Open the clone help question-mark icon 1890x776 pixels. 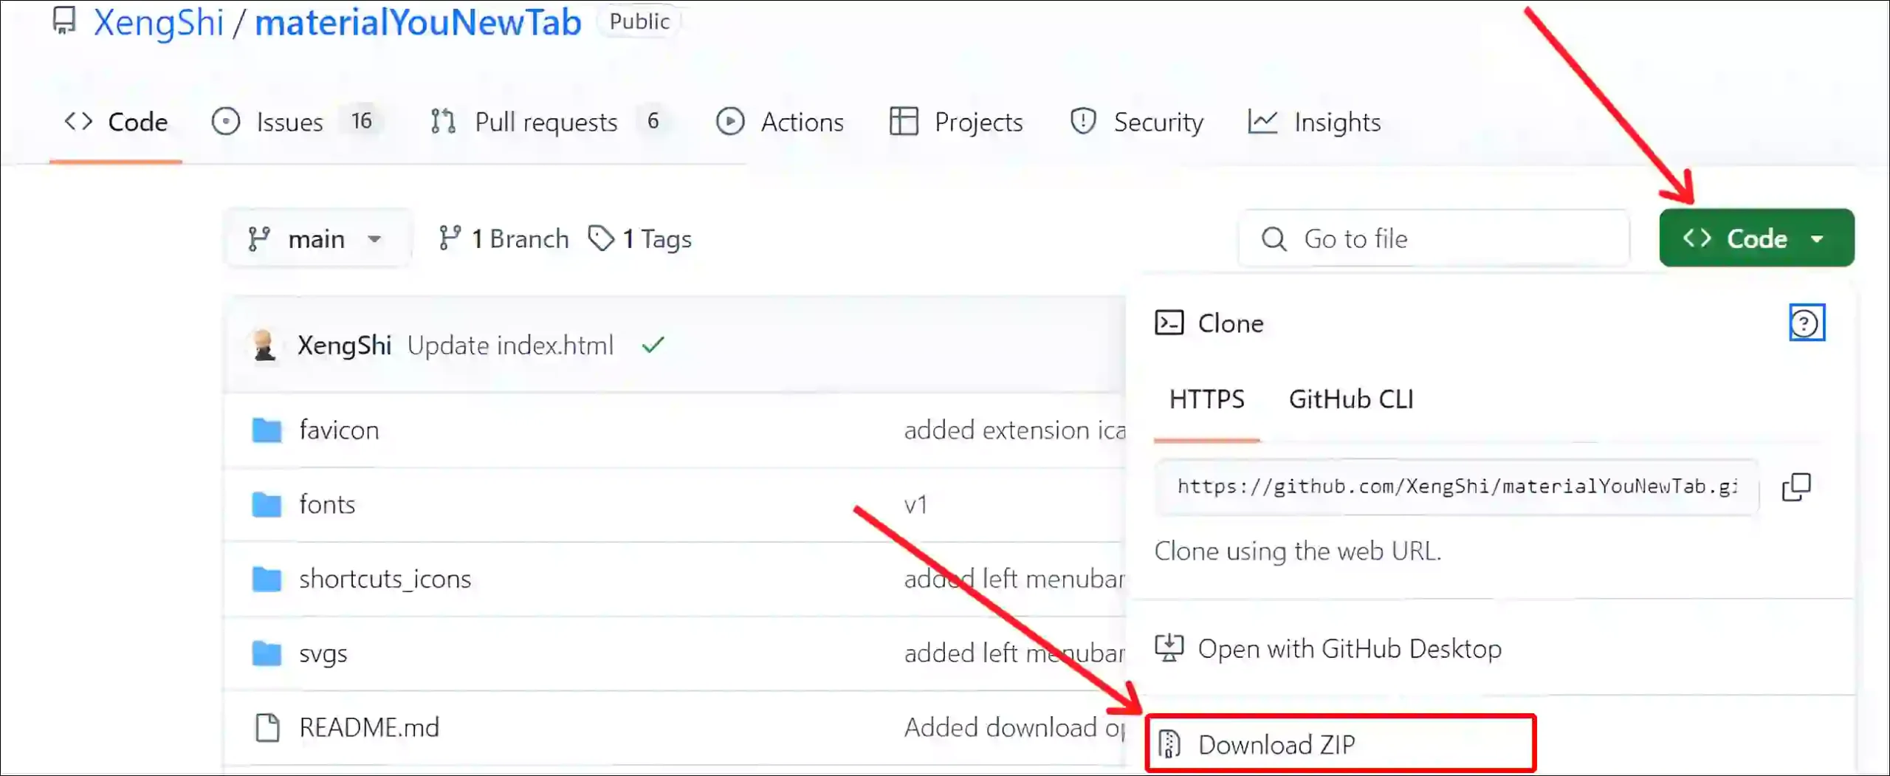tap(1807, 323)
